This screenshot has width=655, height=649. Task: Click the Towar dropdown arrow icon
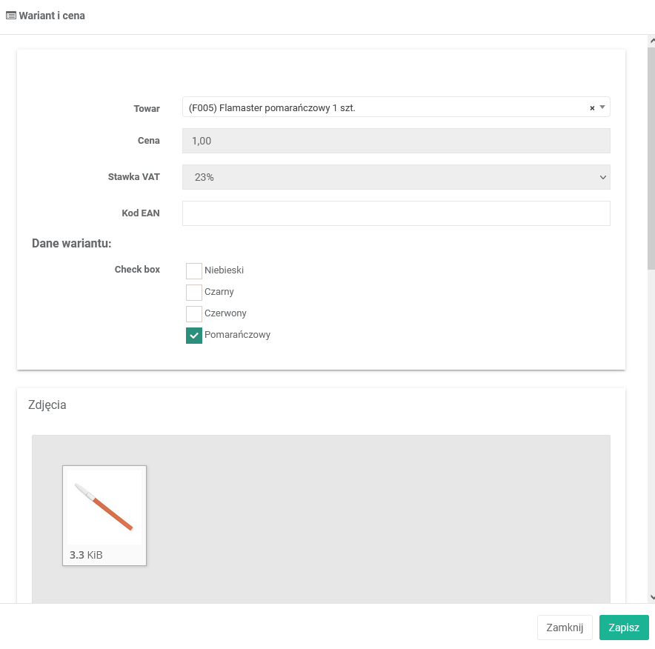[602, 107]
